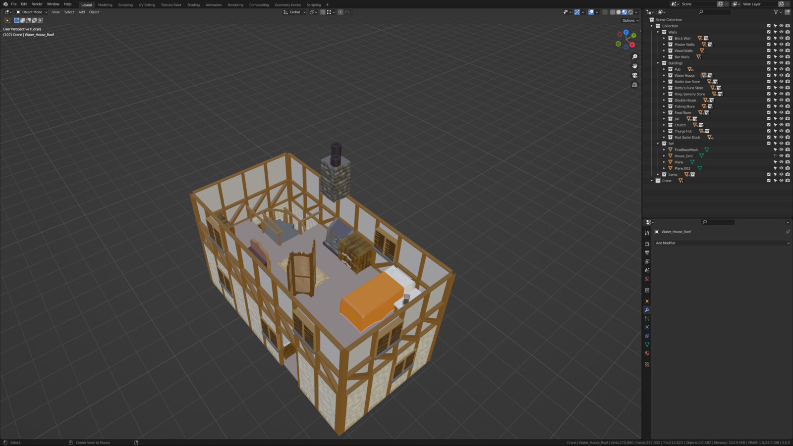Screen dimensions: 793x446
Task: Hide FinalBaseMesh with its eye icon
Action: pos(781,149)
